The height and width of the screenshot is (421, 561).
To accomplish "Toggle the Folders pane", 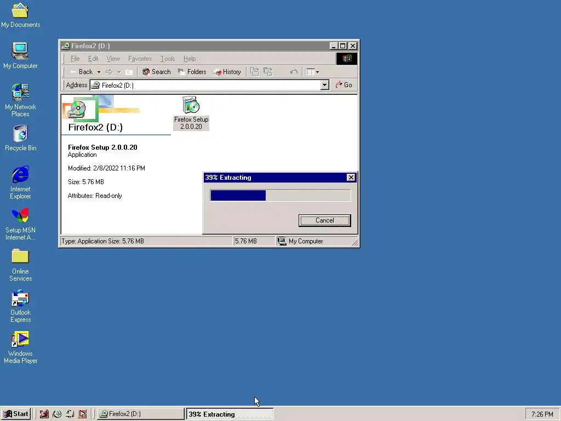I will tap(192, 72).
